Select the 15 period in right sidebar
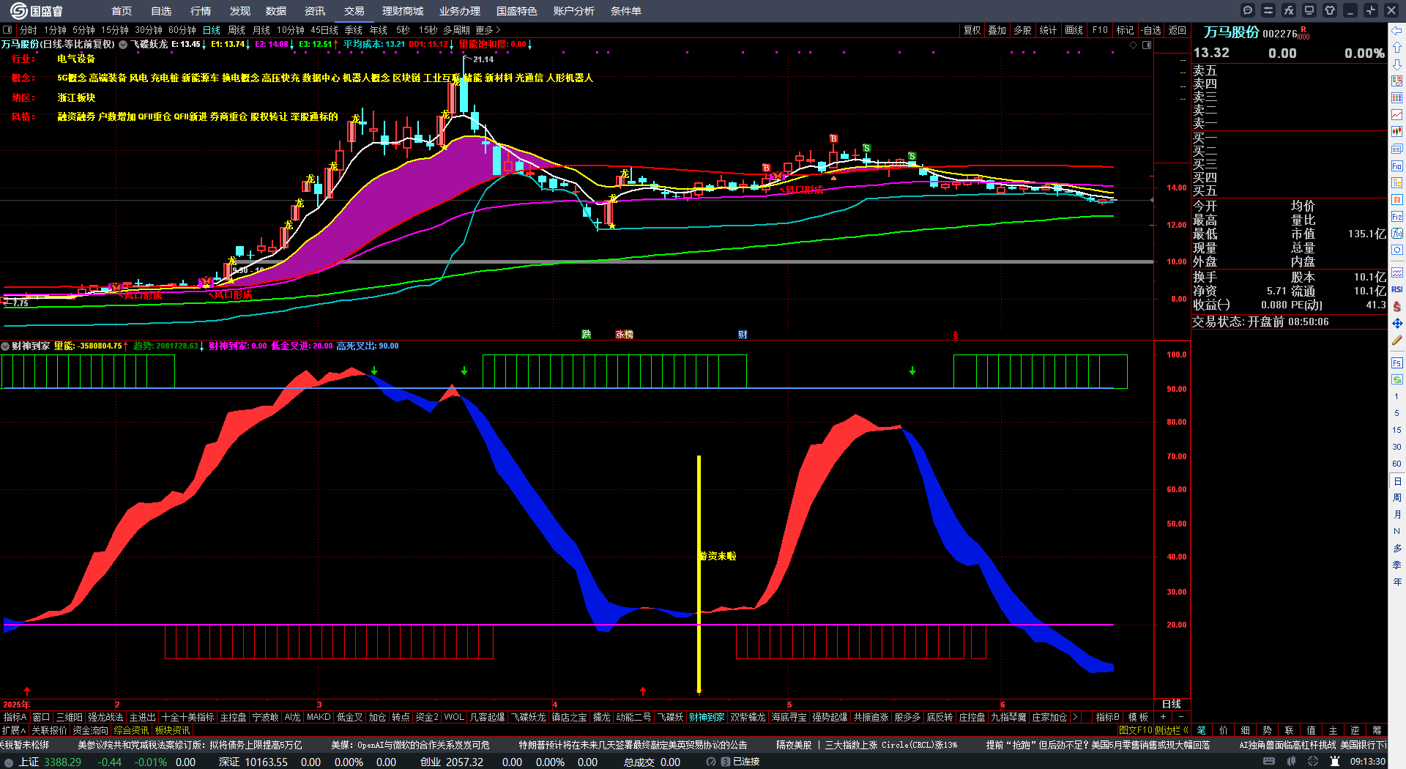This screenshot has width=1406, height=769. [x=1396, y=430]
